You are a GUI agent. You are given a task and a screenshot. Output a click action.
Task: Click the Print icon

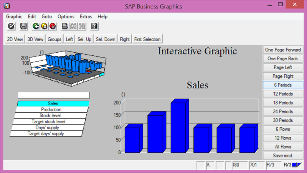64,26
